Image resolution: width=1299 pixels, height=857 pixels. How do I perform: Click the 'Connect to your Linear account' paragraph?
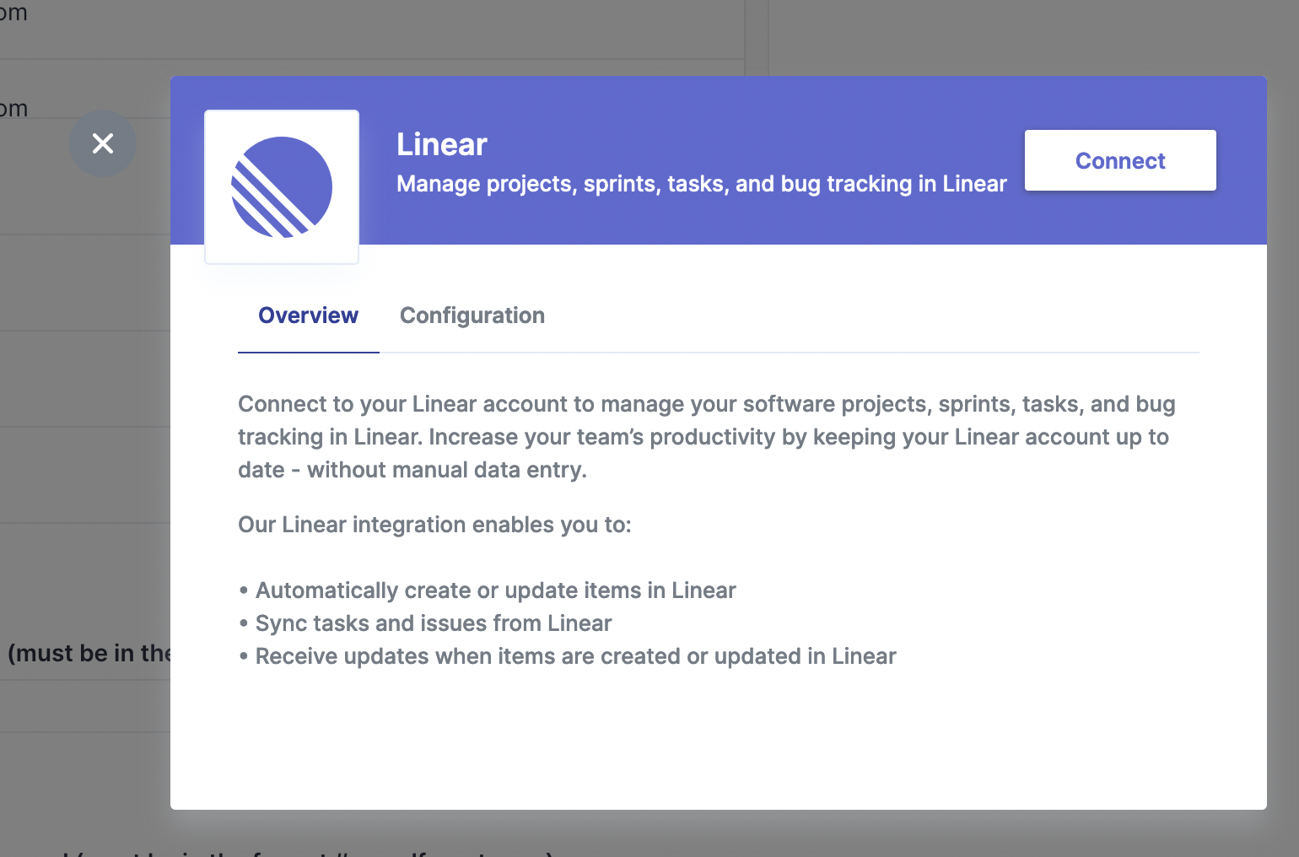[707, 437]
